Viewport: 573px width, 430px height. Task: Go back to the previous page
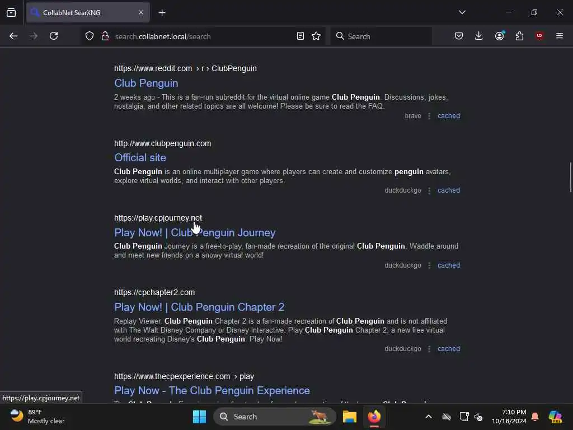pyautogui.click(x=13, y=36)
